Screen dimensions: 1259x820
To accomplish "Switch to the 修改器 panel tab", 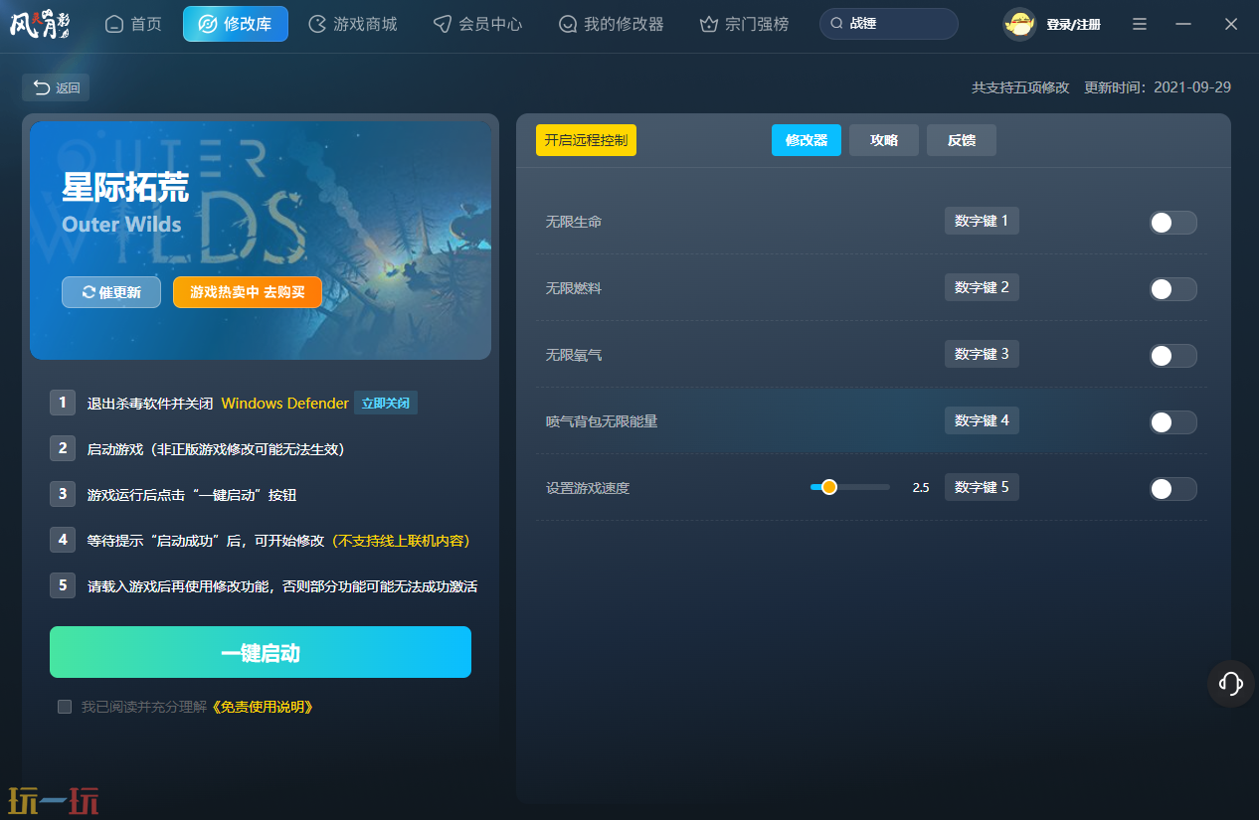I will click(807, 140).
